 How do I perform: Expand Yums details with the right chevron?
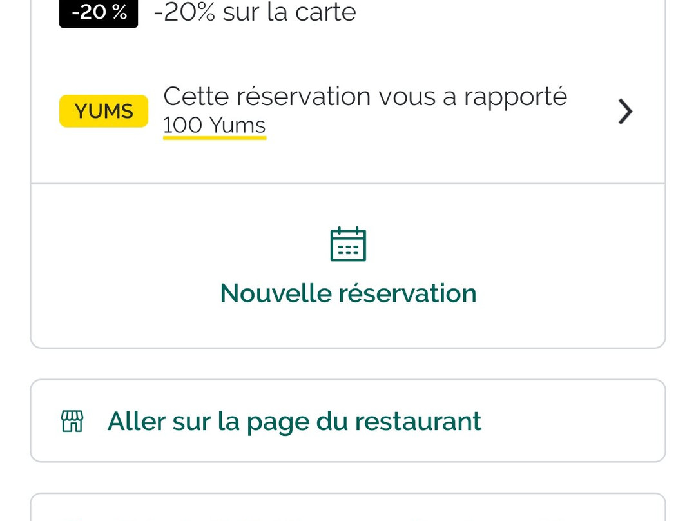pyautogui.click(x=624, y=112)
